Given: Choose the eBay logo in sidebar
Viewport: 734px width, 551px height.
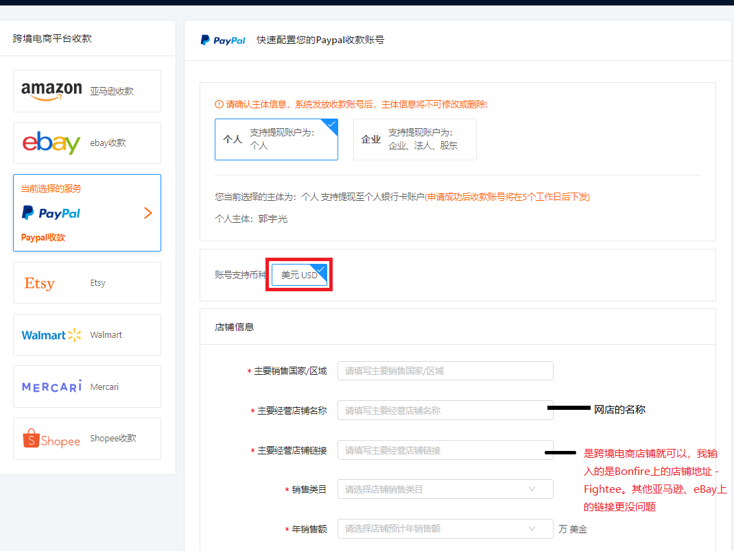Looking at the screenshot, I should tap(51, 142).
